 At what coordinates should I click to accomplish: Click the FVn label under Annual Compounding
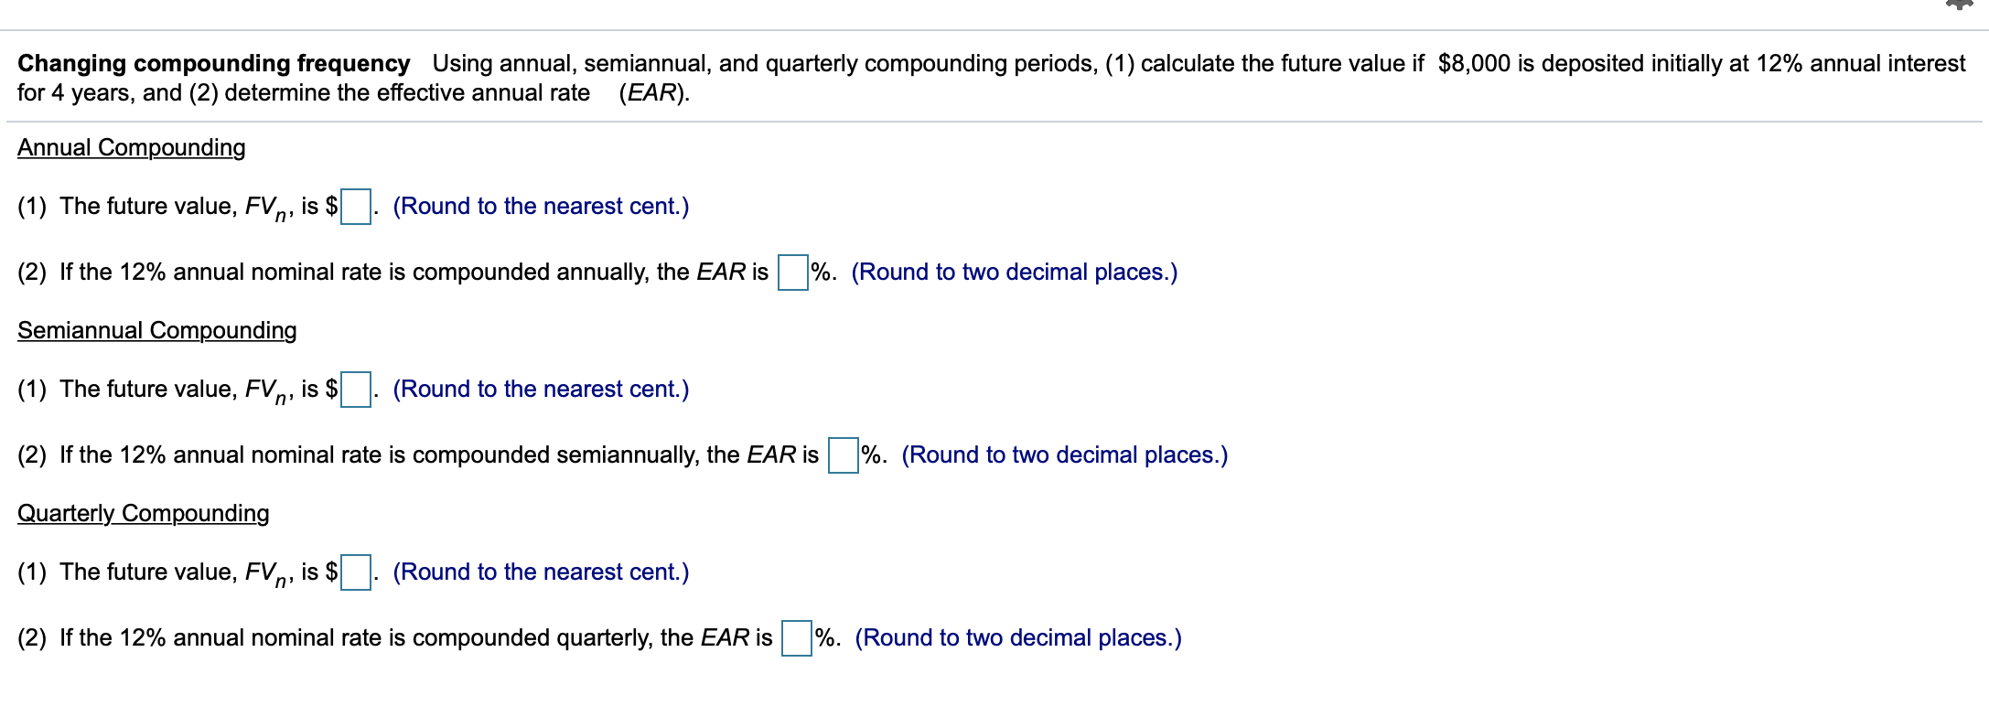267,206
